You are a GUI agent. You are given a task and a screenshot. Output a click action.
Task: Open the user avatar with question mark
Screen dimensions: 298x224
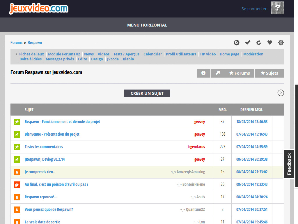(x=277, y=8)
